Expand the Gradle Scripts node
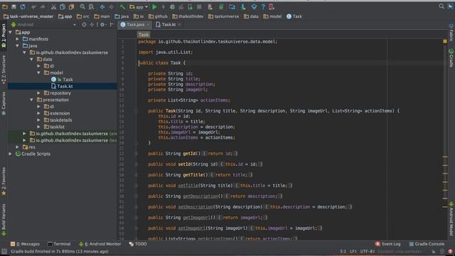 click(11, 154)
